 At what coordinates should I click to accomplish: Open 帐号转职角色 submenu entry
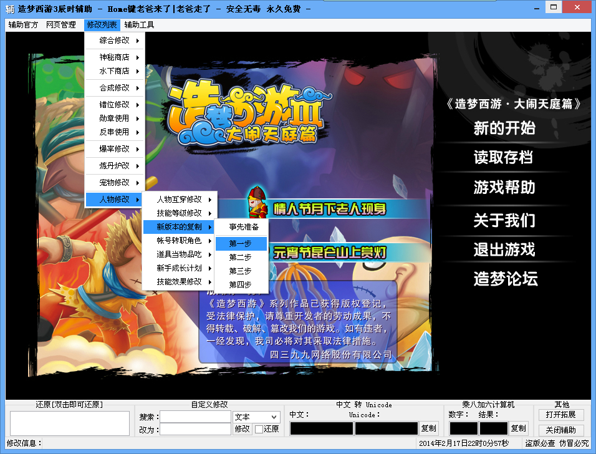(180, 241)
